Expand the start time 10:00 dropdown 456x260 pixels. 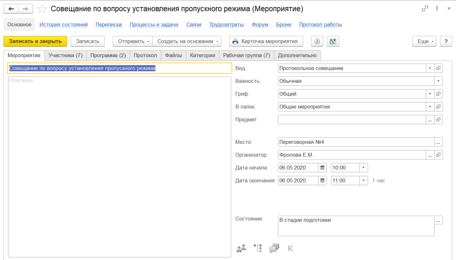tap(364, 168)
